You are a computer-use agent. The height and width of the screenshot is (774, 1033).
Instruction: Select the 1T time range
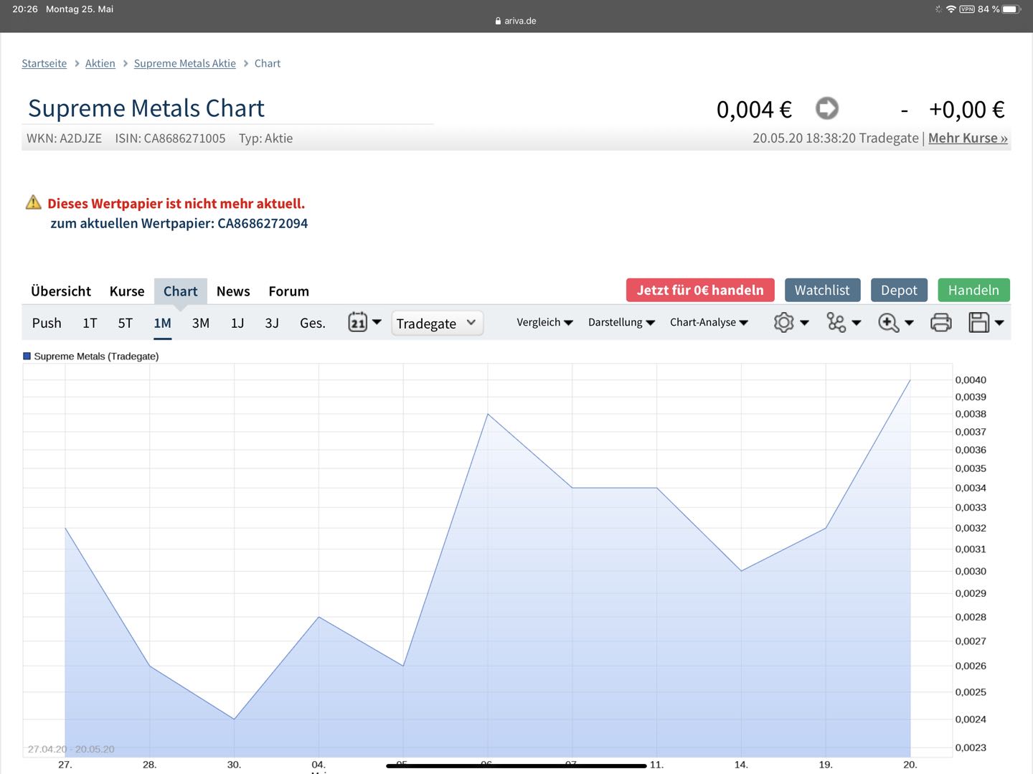click(90, 323)
